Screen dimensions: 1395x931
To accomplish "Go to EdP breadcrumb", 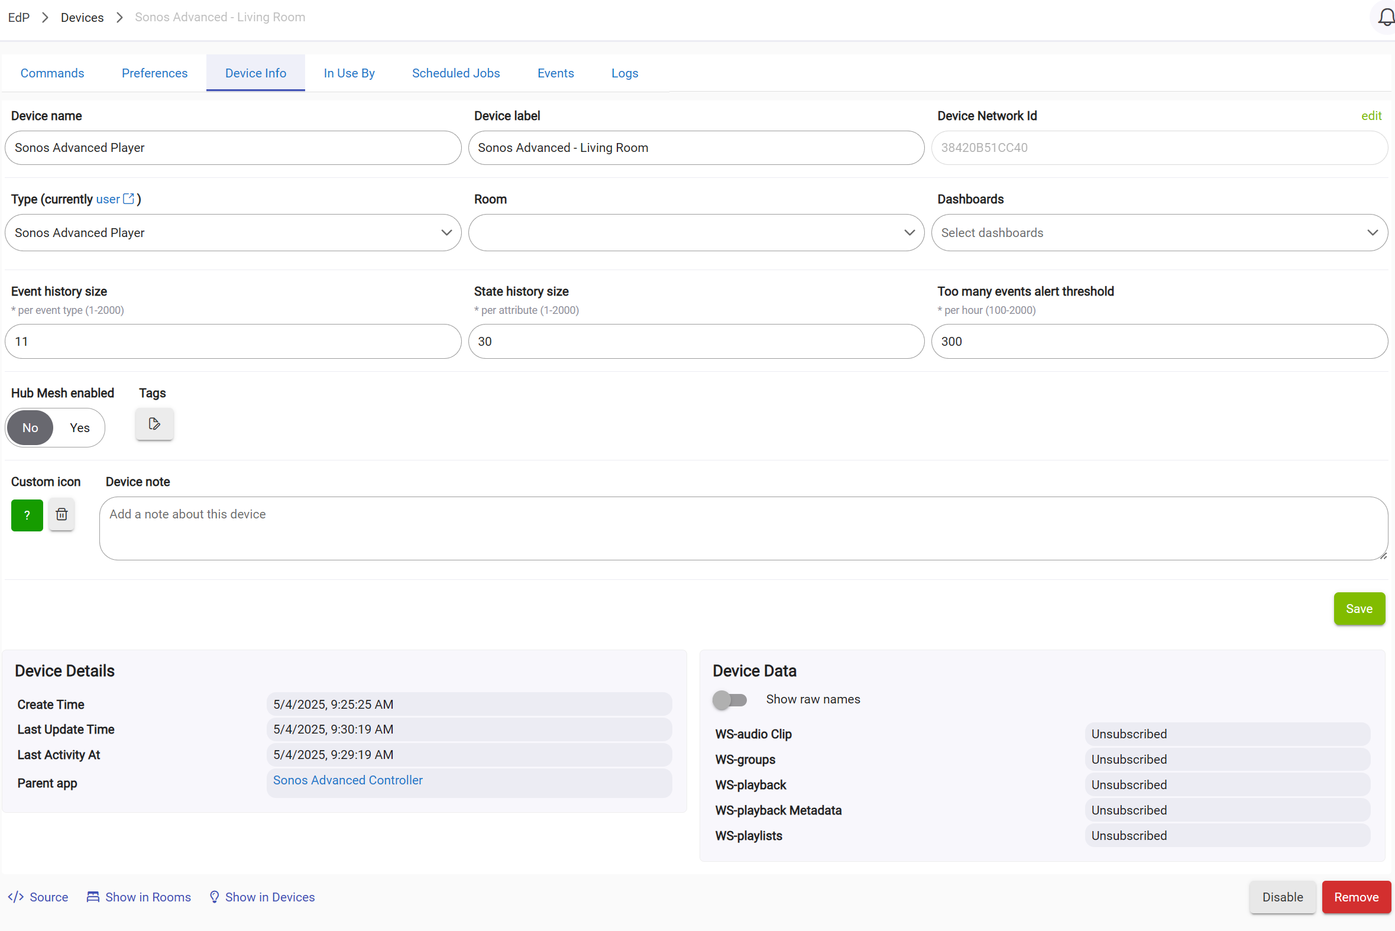I will click(x=19, y=17).
